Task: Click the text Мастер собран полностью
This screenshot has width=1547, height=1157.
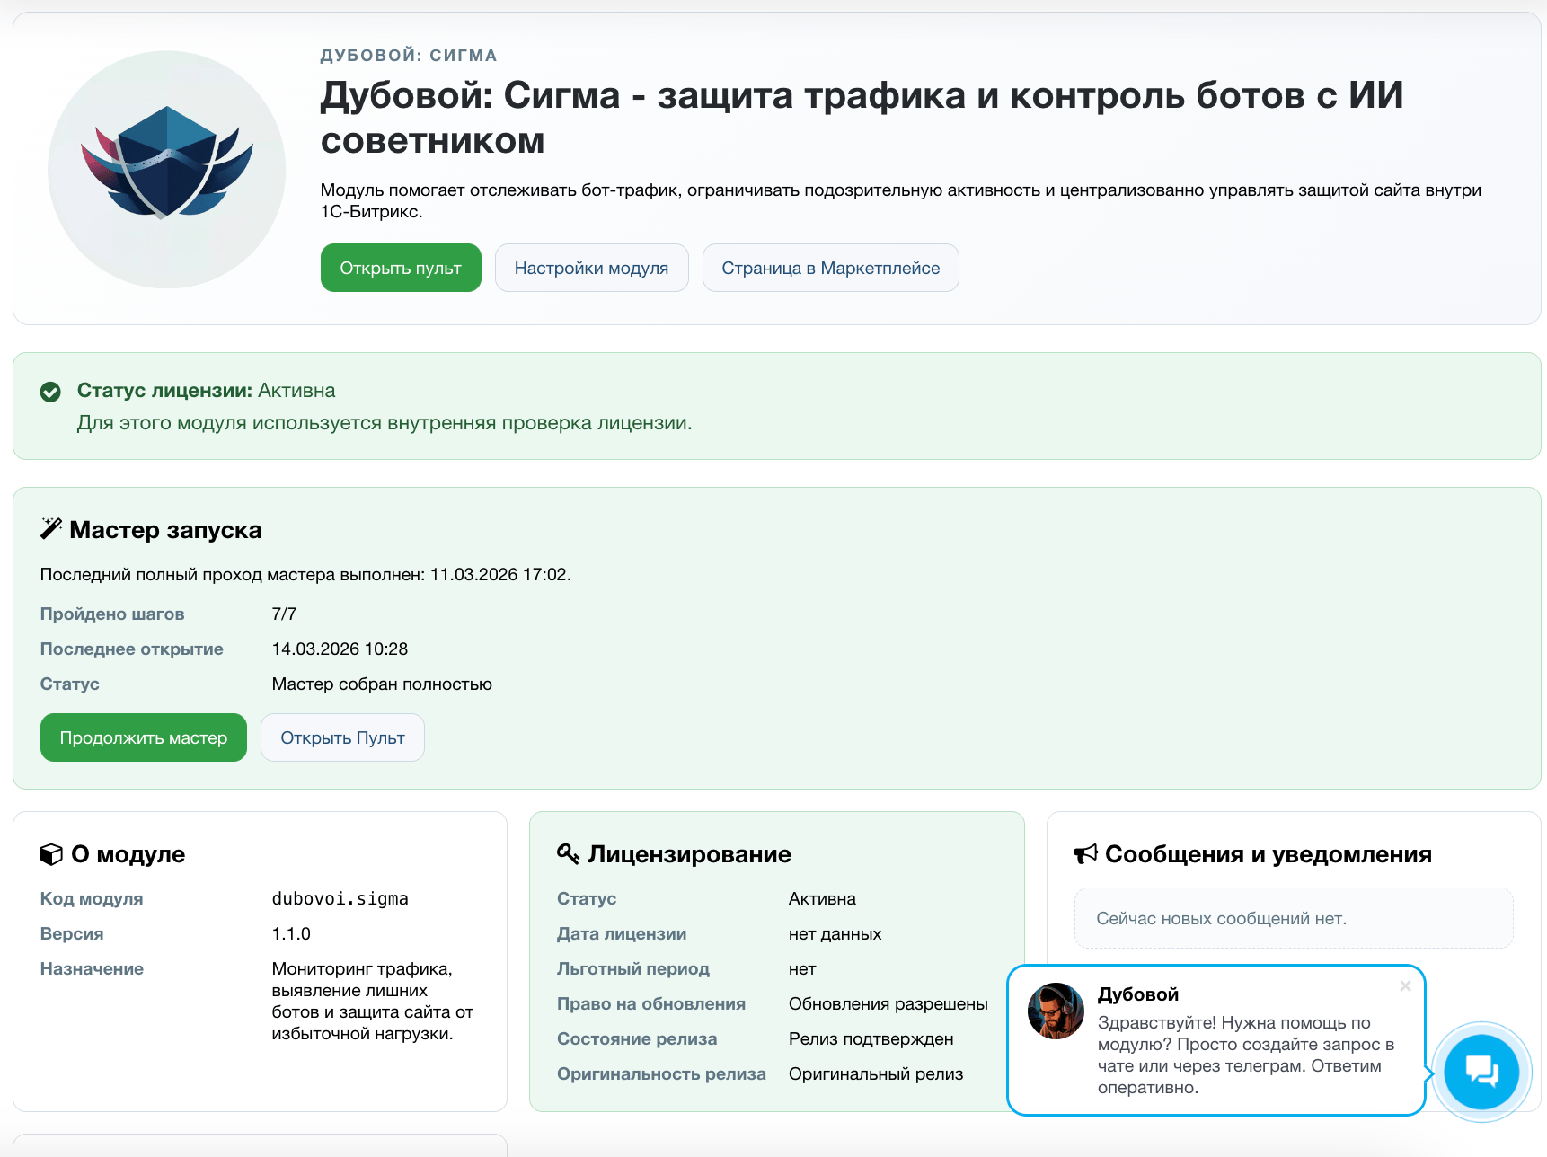Action: coord(382,684)
